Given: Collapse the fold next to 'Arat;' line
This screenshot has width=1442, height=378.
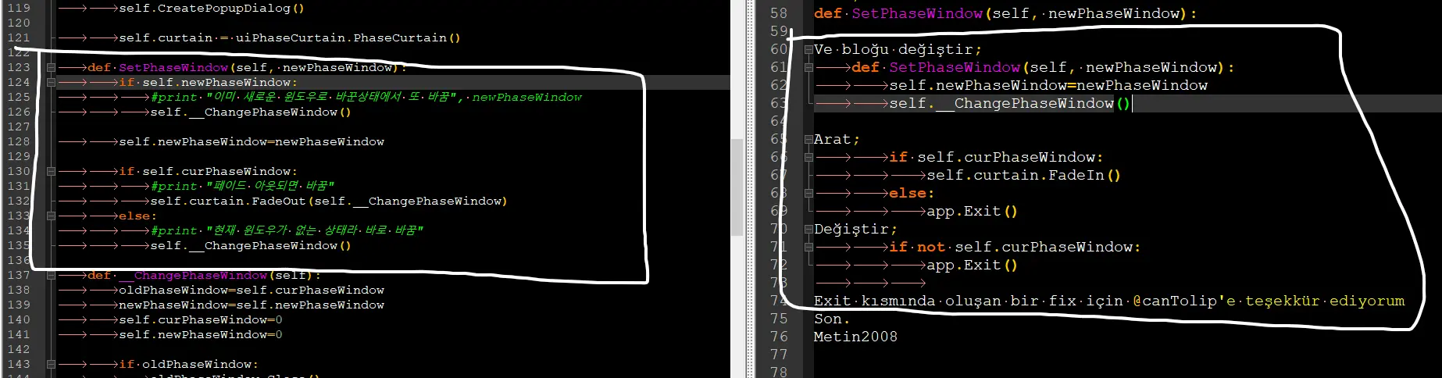Looking at the screenshot, I should 808,139.
